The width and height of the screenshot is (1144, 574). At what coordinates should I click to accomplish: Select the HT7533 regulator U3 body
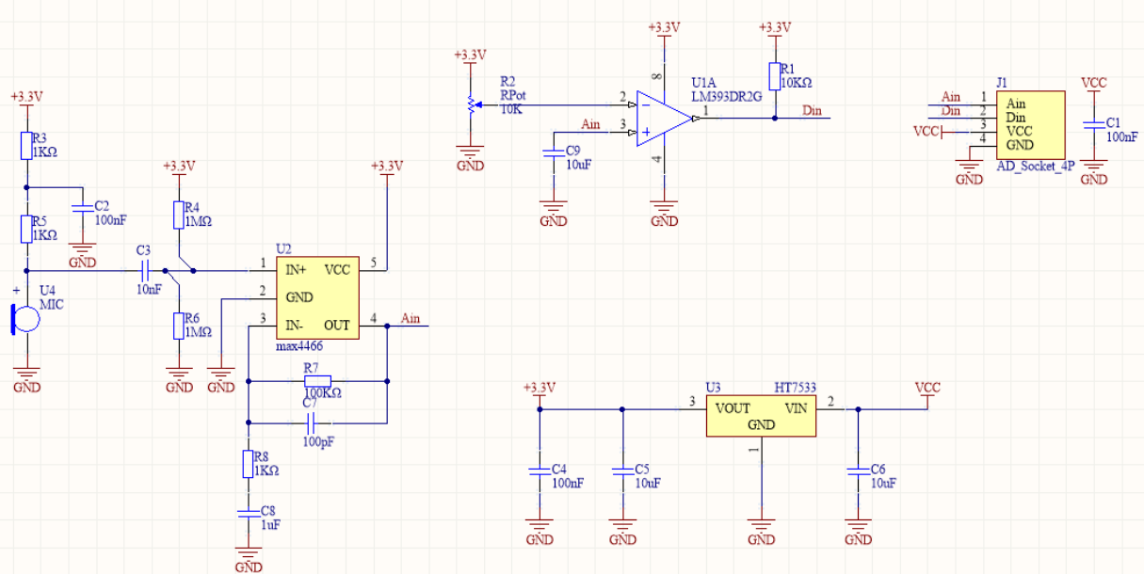pos(761,417)
